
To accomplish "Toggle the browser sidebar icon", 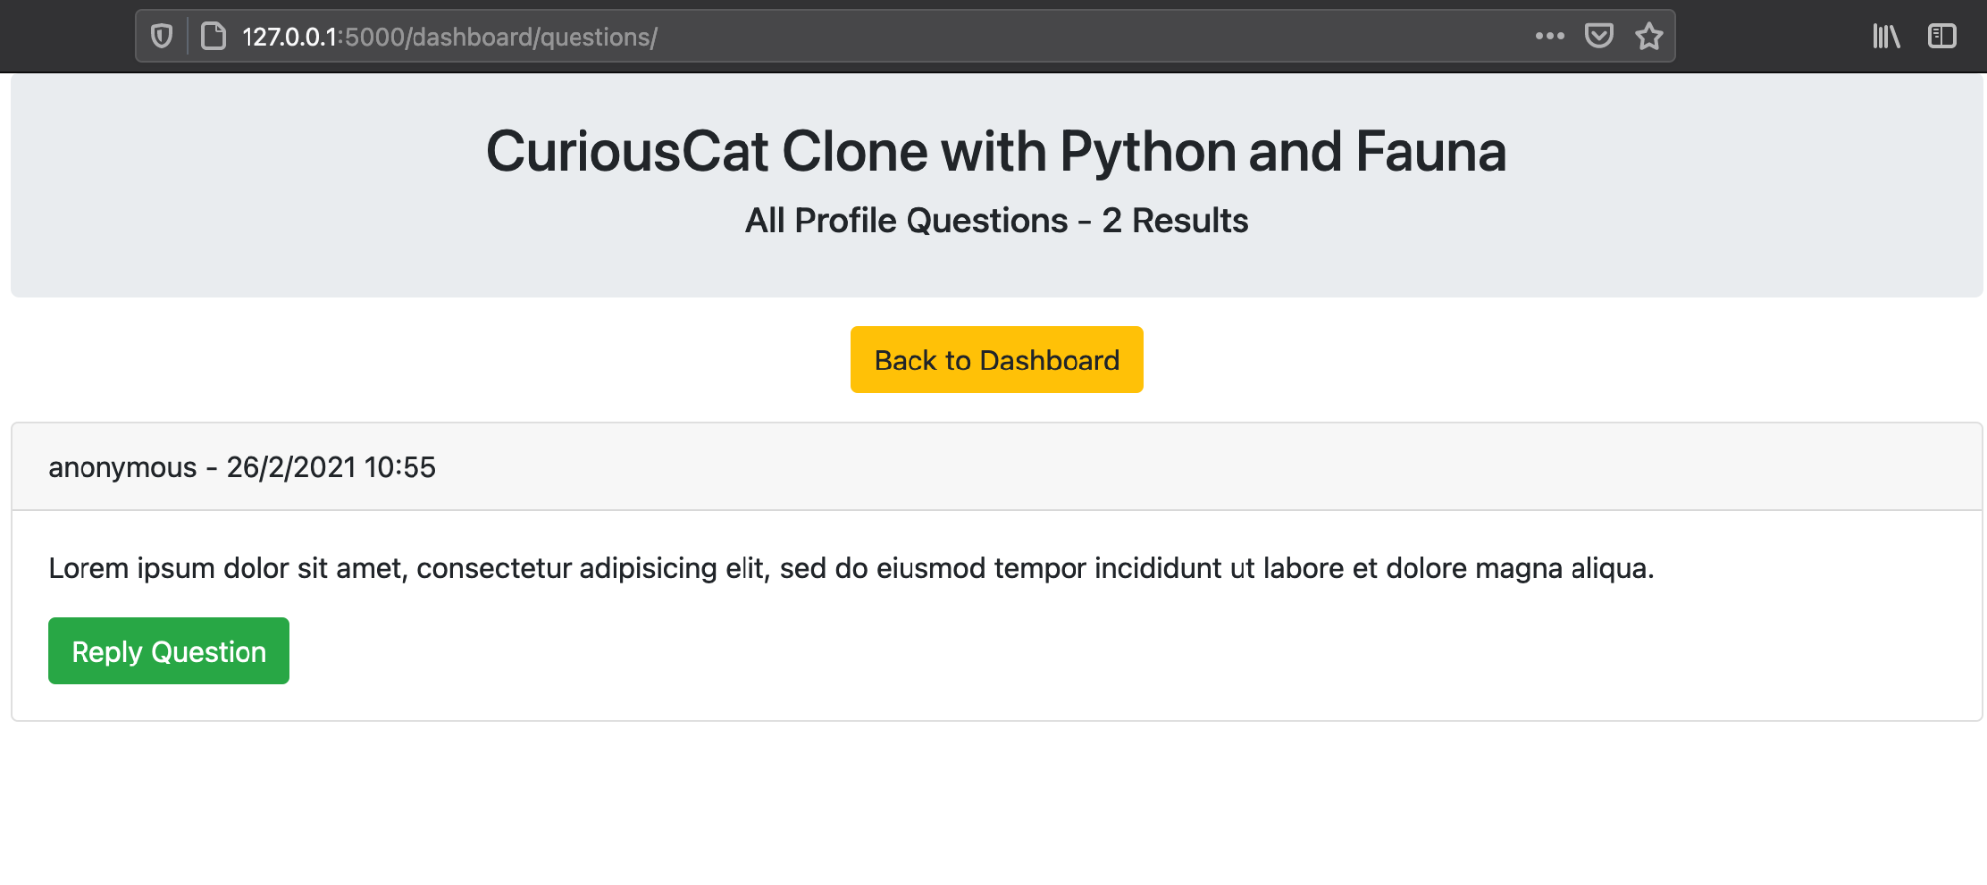I will tap(1941, 36).
